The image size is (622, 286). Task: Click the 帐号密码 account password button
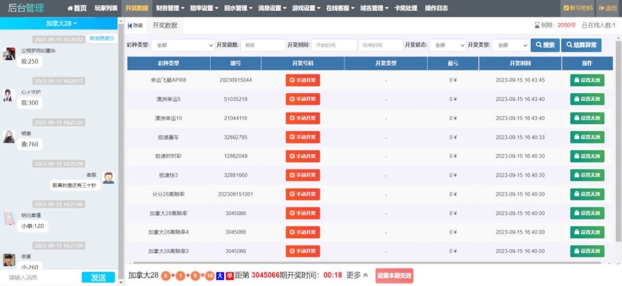tap(577, 8)
